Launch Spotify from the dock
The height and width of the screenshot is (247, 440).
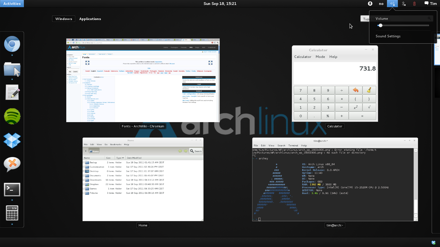[x=12, y=116]
